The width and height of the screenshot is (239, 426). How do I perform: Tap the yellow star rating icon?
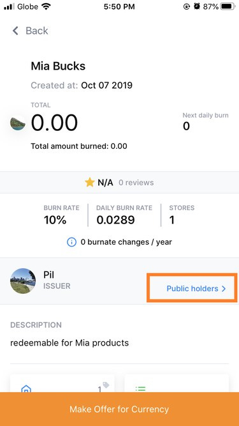coord(90,182)
